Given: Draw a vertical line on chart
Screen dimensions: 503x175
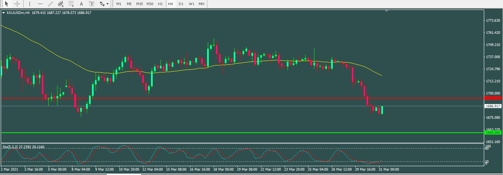Looking at the screenshot, I should pos(30,4).
